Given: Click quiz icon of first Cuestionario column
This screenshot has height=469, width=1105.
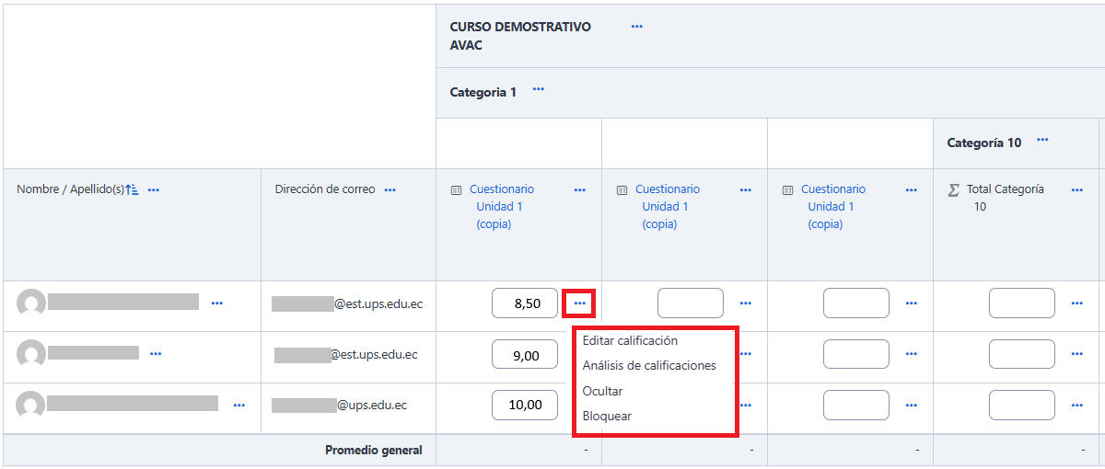Looking at the screenshot, I should pyautogui.click(x=456, y=190).
